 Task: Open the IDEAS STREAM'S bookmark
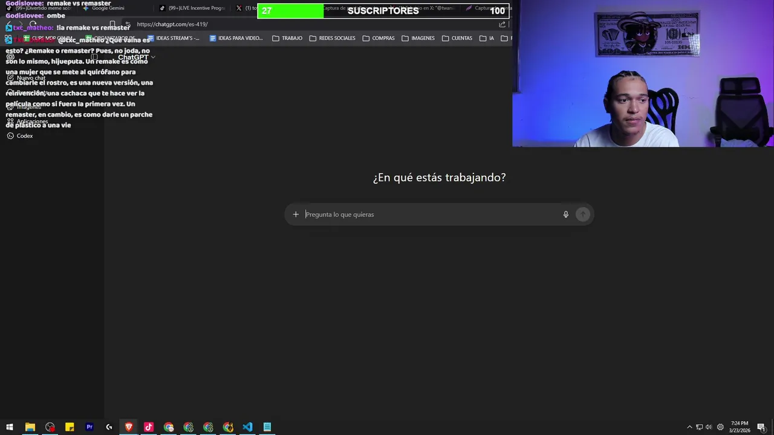click(173, 38)
